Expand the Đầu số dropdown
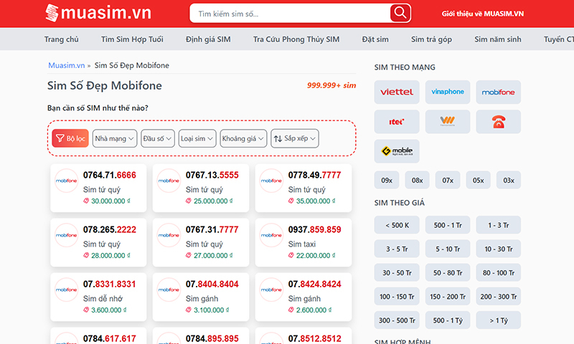The height and width of the screenshot is (344, 574). [157, 138]
